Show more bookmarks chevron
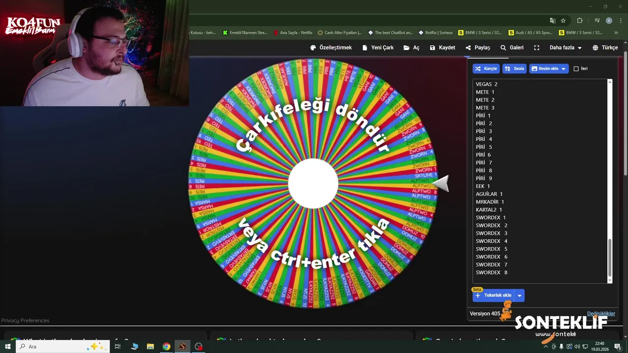This screenshot has height=353, width=628. point(617,33)
